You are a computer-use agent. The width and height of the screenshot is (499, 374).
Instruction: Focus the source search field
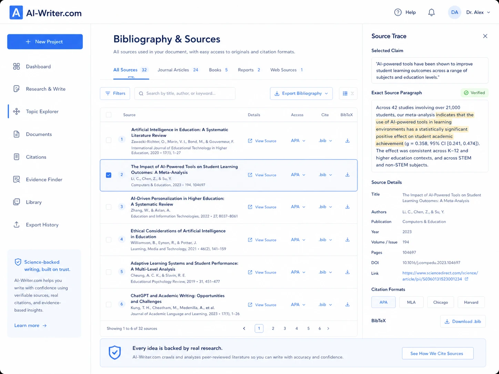click(185, 93)
